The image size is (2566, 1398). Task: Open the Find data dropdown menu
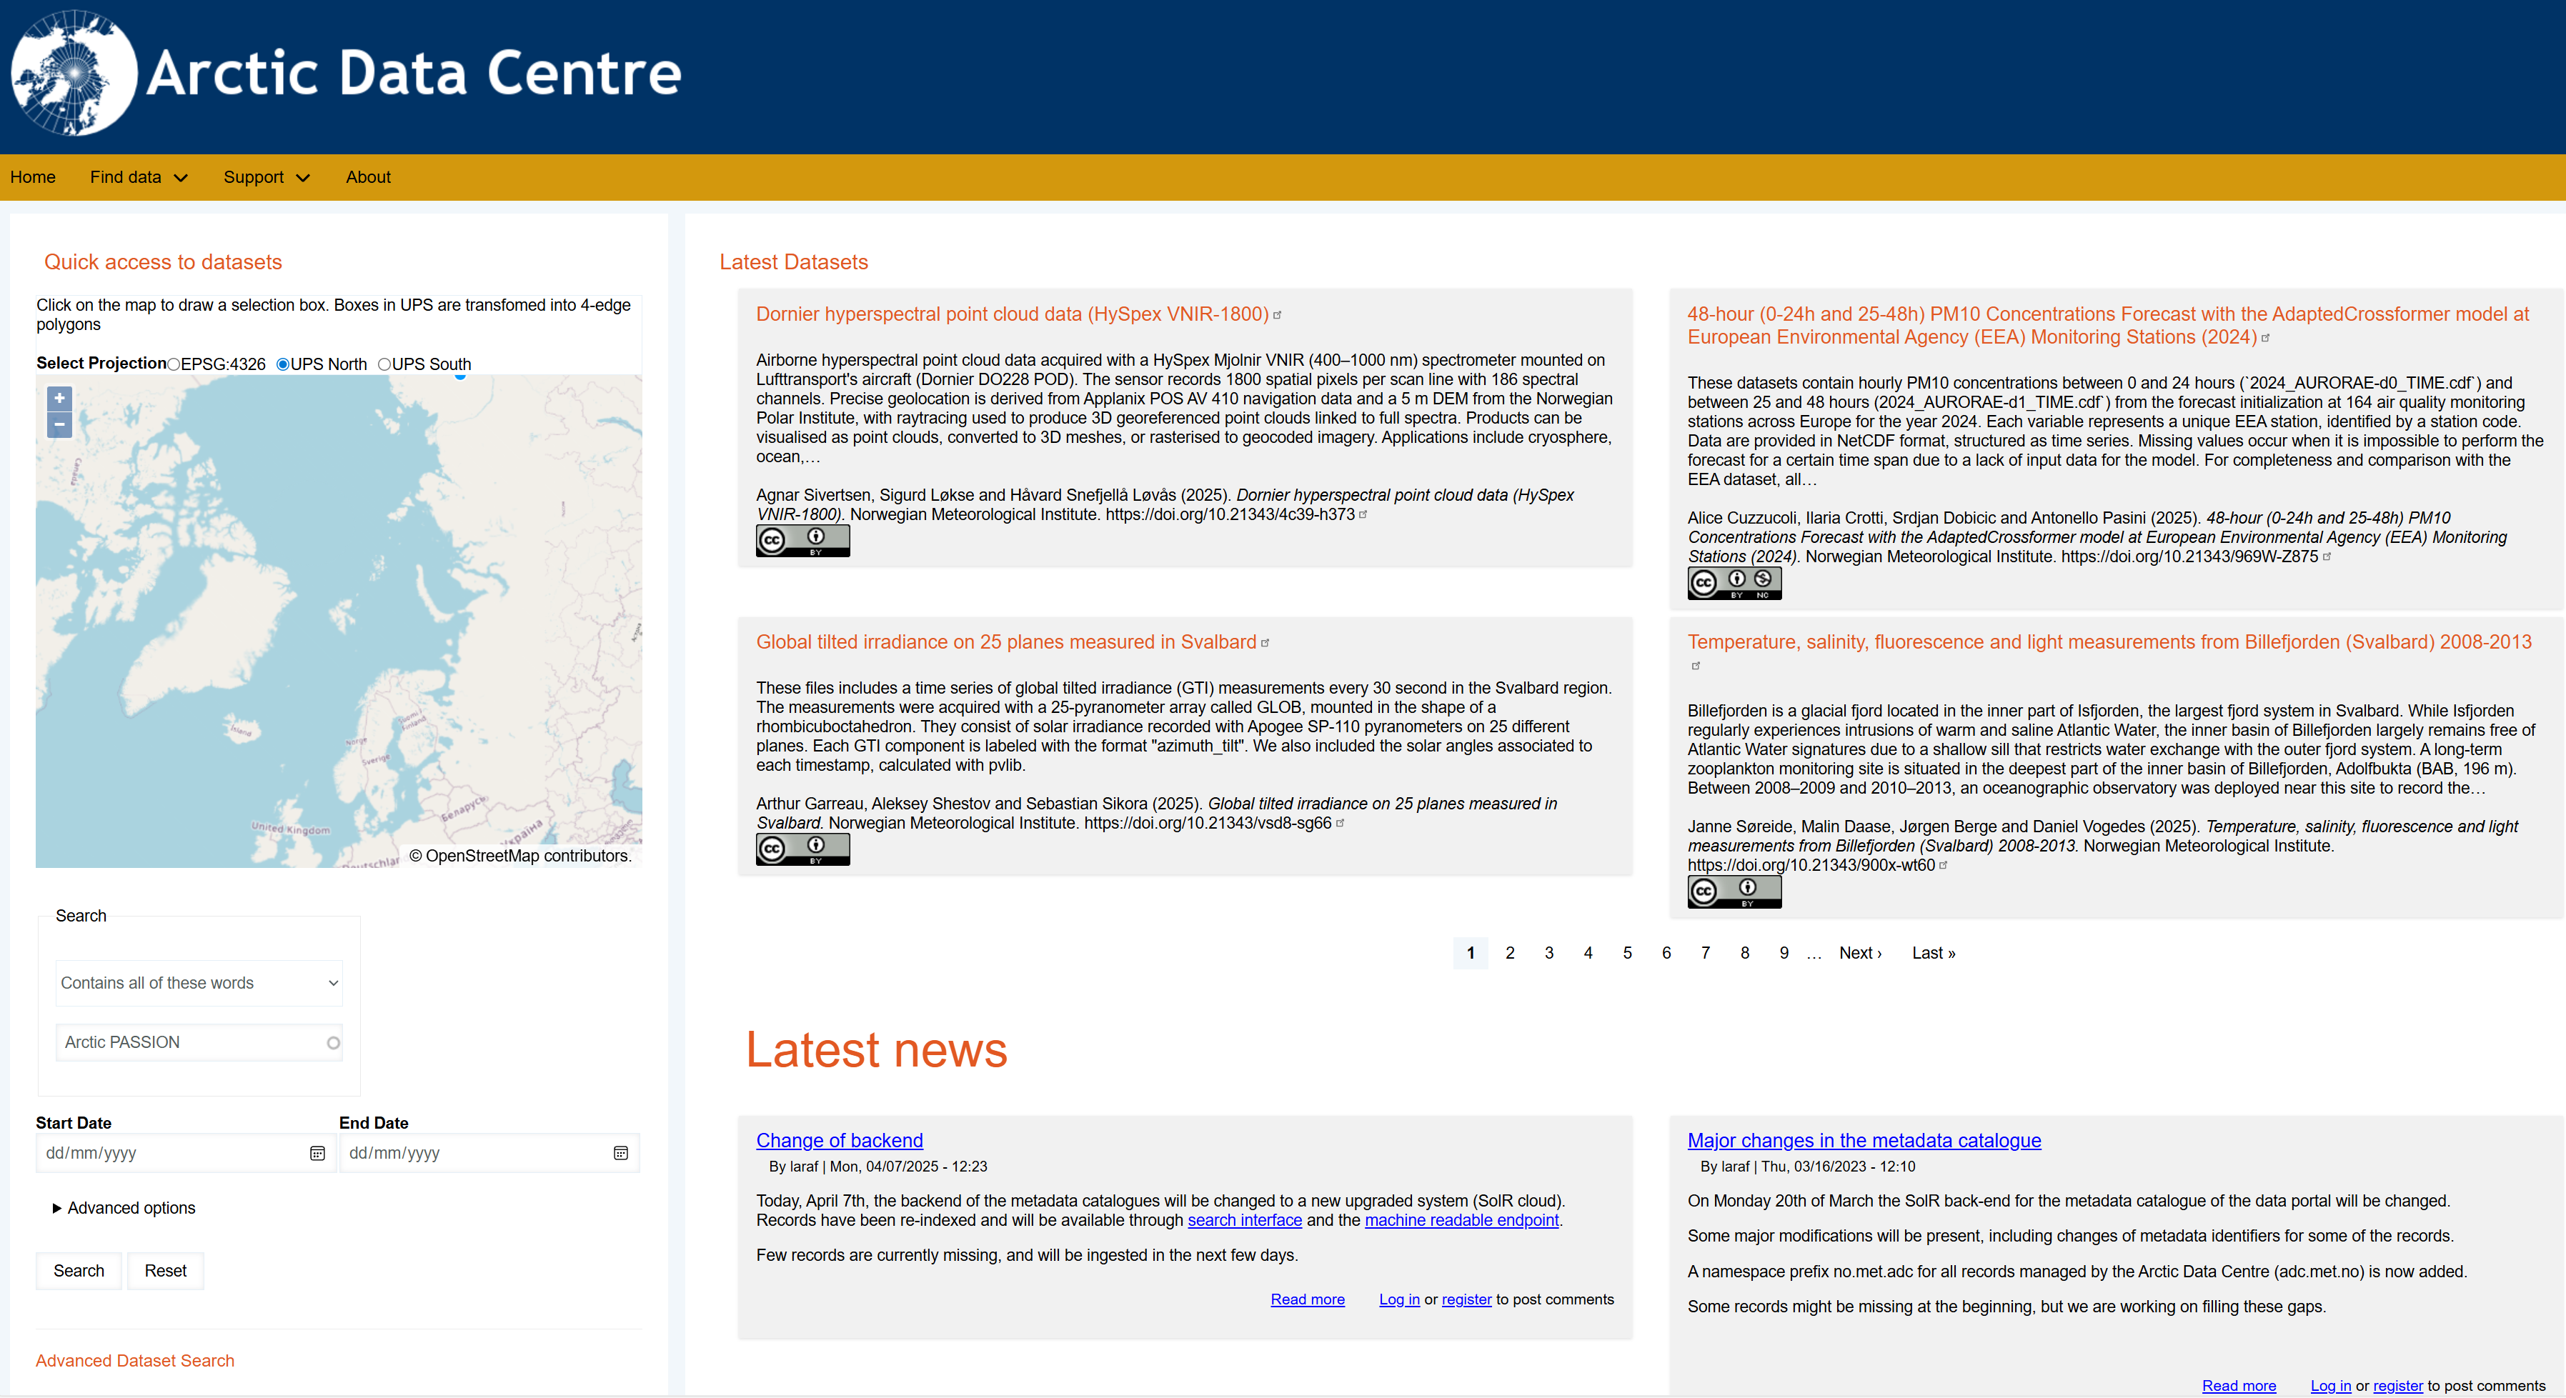[x=139, y=177]
